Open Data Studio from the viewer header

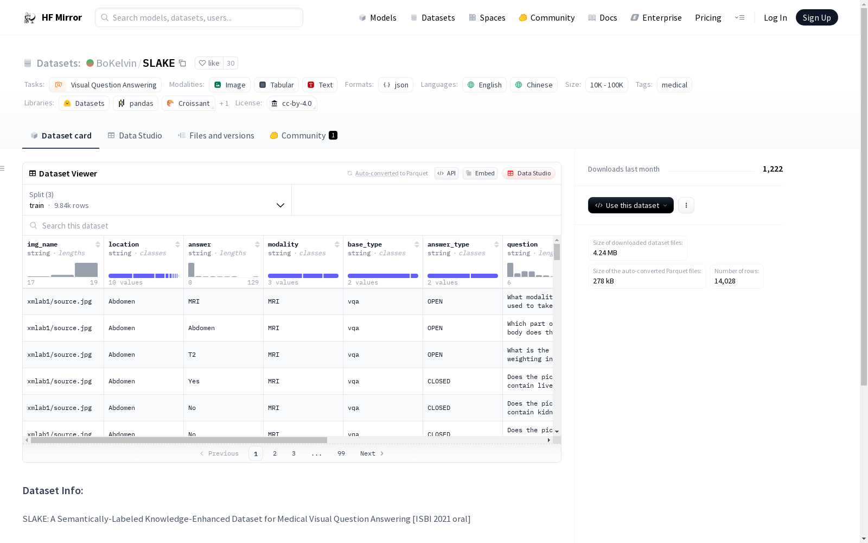coord(529,173)
